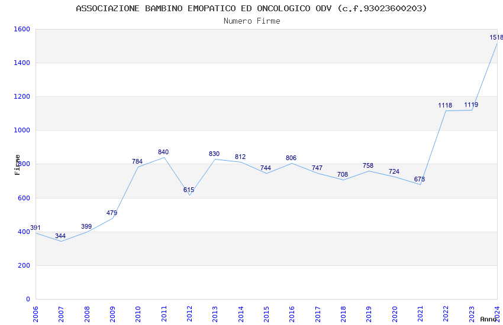This screenshot has height=325, width=503.
Task: Click the data label 1118
Action: pyautogui.click(x=445, y=105)
